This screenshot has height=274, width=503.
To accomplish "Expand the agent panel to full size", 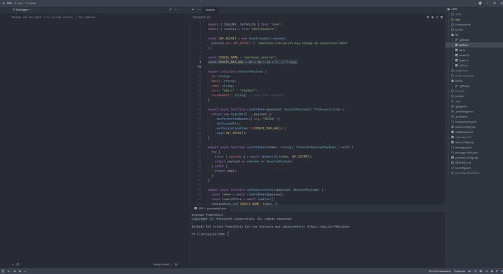I will click(x=170, y=9).
